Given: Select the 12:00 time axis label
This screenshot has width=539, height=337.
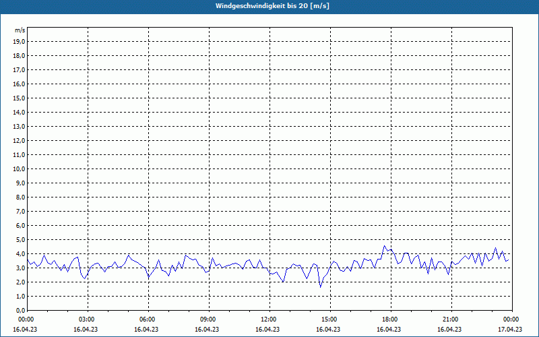Looking at the screenshot, I should pos(267,319).
